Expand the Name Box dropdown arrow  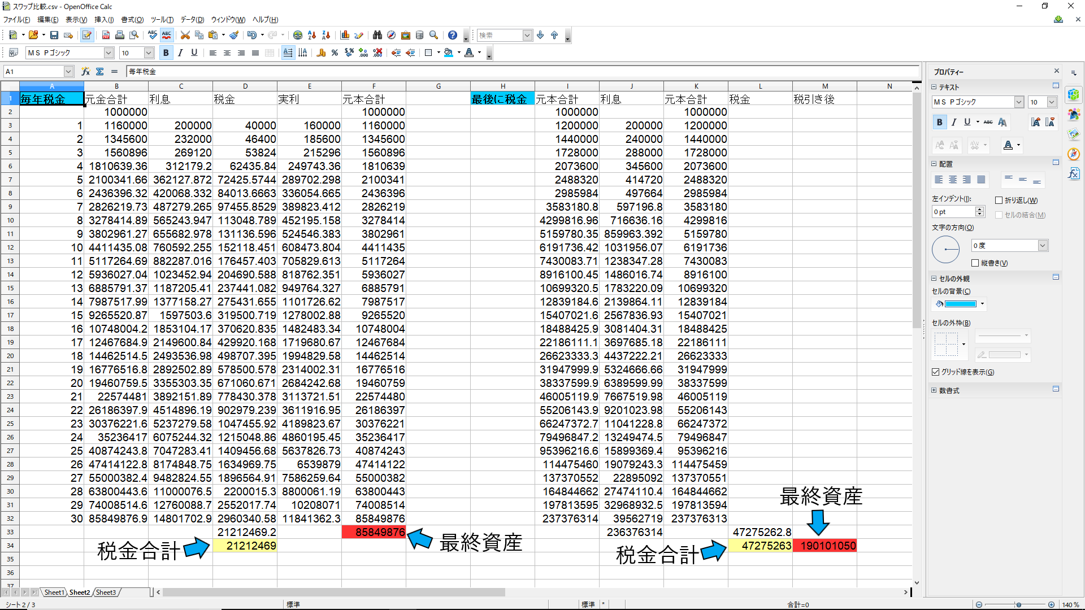[x=68, y=72]
